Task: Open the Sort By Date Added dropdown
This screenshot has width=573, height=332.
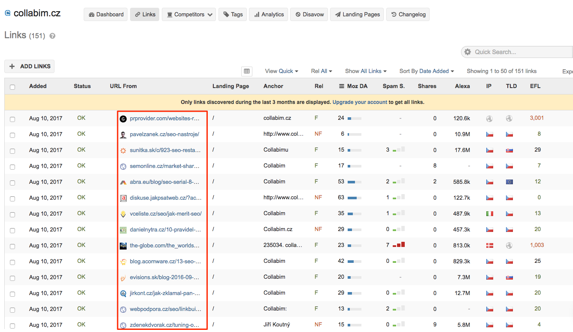Action: coord(427,71)
